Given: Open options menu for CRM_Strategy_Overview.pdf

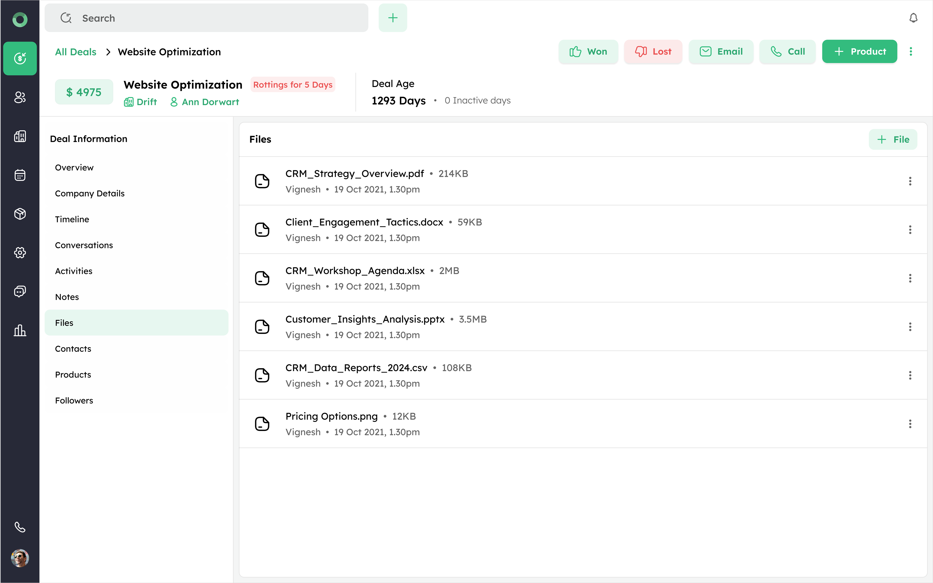Looking at the screenshot, I should click(x=910, y=181).
